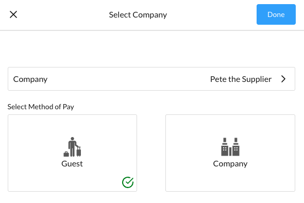Choose Guest as method of pay

pyautogui.click(x=72, y=153)
